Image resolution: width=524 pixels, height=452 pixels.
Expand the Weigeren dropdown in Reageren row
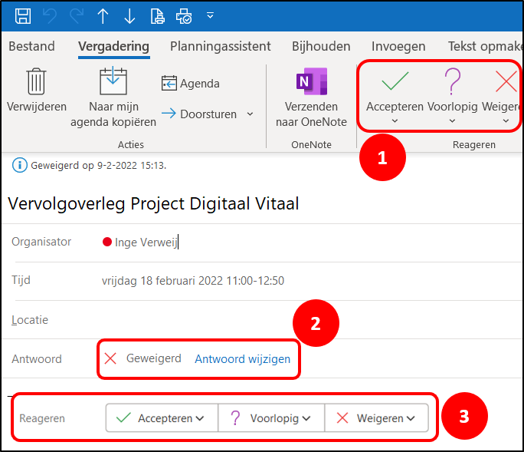pyautogui.click(x=411, y=418)
